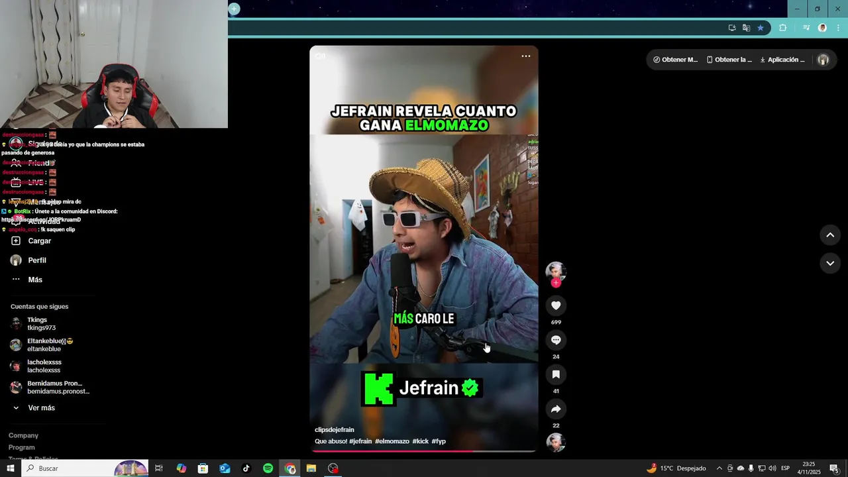This screenshot has width=848, height=477.
Task: Open the weather widget showing 15°C Despejado
Action: point(676,468)
